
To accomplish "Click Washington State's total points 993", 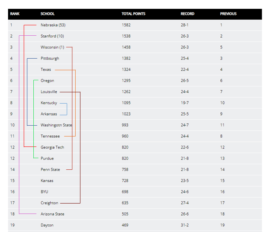I will [x=125, y=125].
